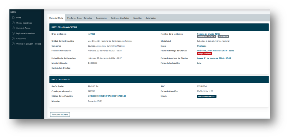The width and height of the screenshot is (289, 138).
Task: Open the Garantías tab
Action: coord(138,18)
